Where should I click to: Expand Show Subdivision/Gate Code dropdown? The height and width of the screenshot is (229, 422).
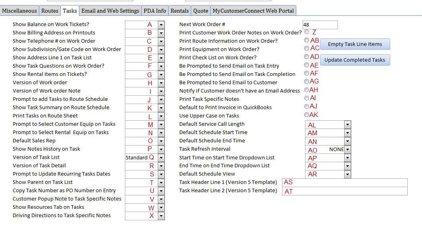161,50
